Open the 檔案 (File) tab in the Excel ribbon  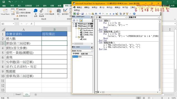point(4,5)
